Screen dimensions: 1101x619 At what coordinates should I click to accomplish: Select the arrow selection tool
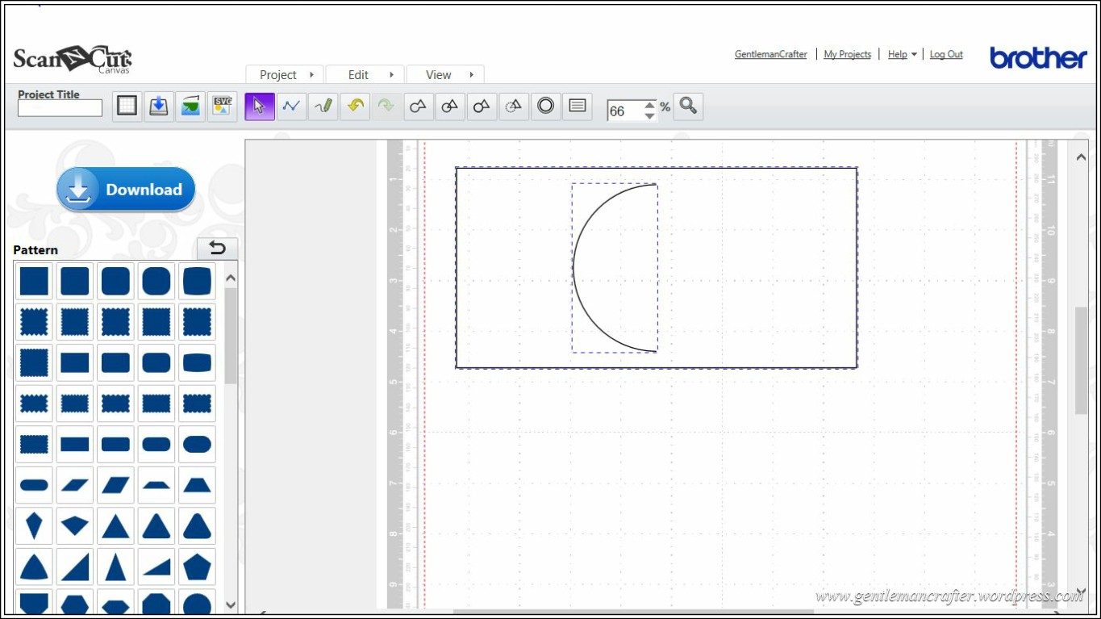[x=260, y=107]
